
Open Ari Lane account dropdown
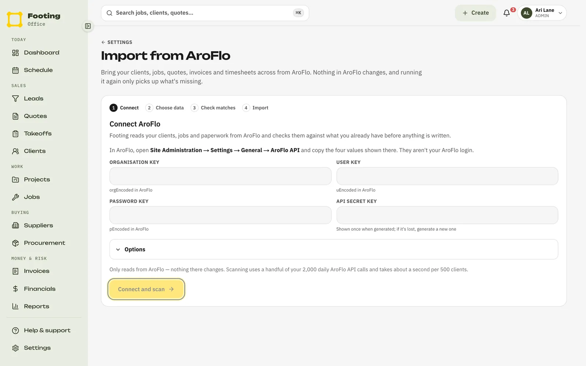point(542,13)
